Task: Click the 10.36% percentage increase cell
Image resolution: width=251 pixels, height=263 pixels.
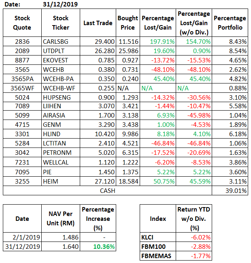Action: pos(98,246)
